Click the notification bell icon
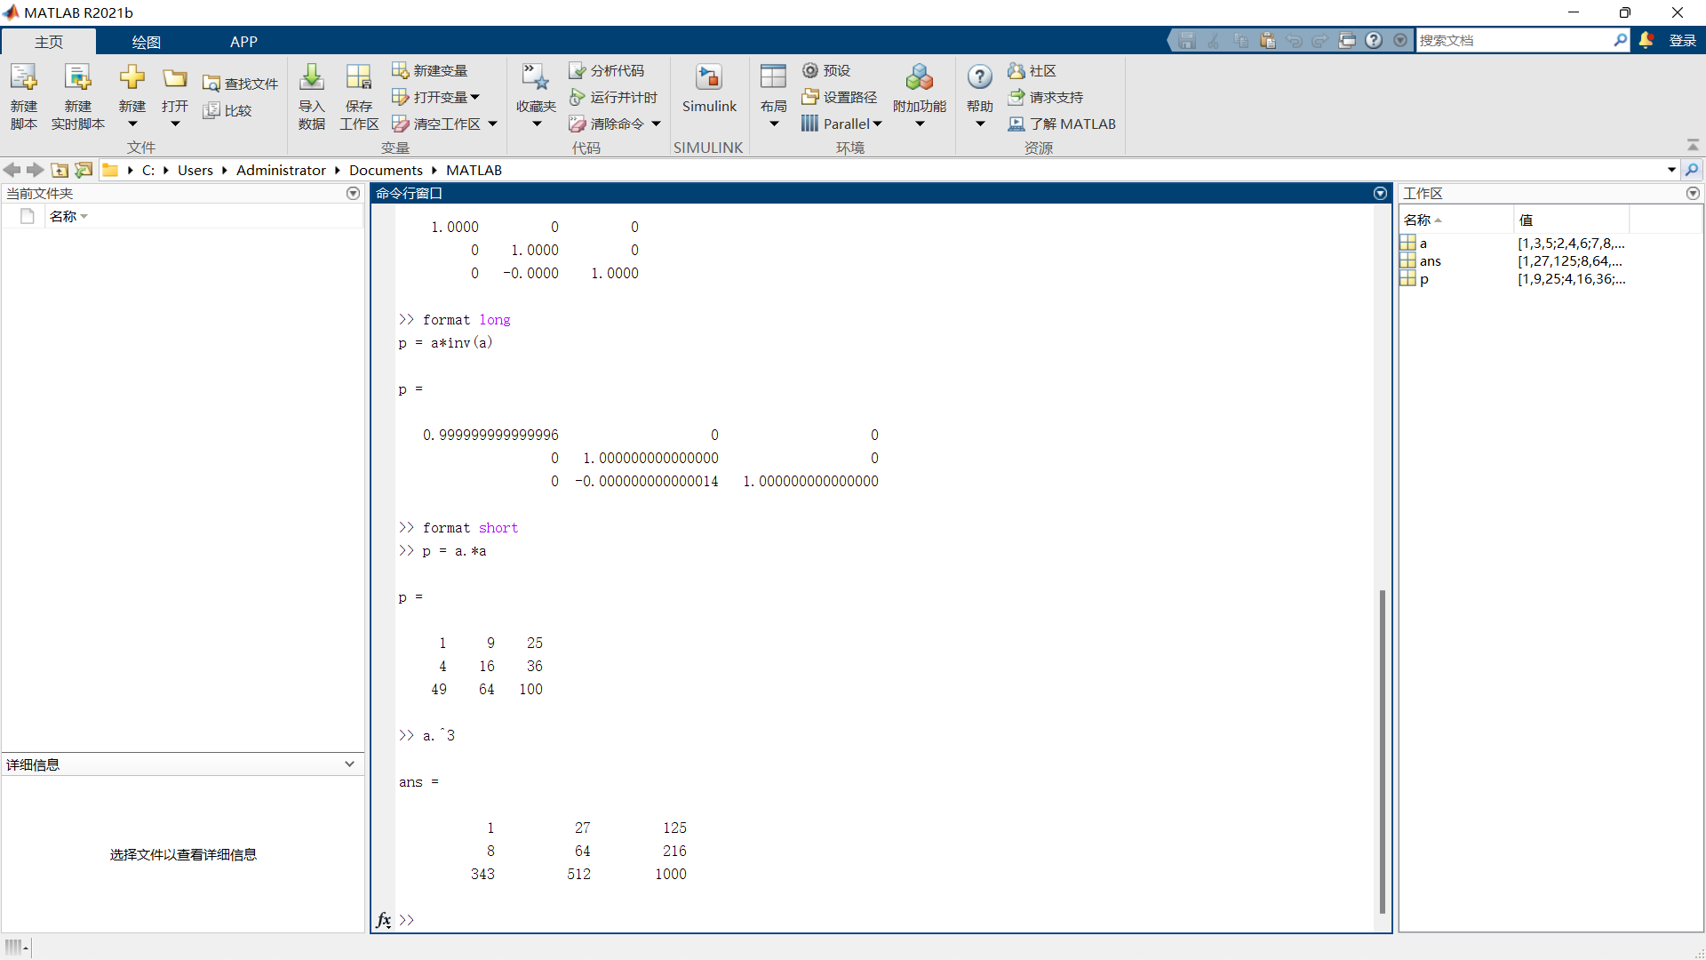The height and width of the screenshot is (960, 1706). pyautogui.click(x=1646, y=40)
